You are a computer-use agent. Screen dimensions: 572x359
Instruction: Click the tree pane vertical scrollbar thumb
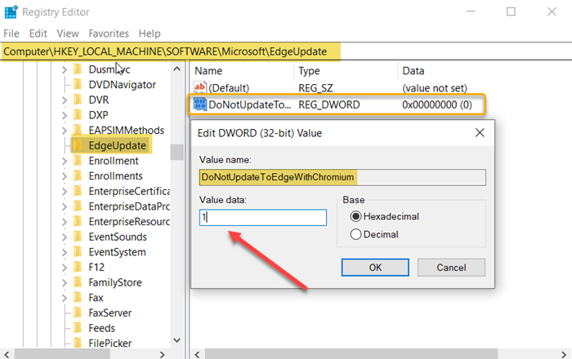coord(177,153)
